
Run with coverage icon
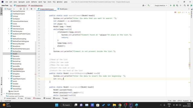(177, 5)
